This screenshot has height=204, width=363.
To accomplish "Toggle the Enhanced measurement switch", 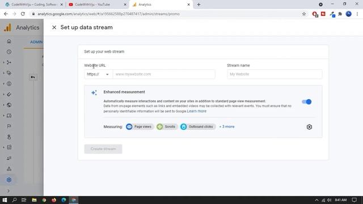I will 307,102.
